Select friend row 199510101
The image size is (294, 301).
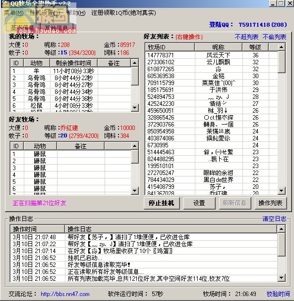click(x=211, y=166)
